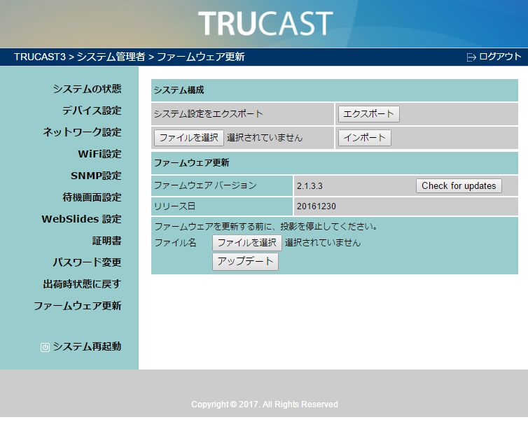Open 待機画面設定 in the sidebar

(92, 197)
